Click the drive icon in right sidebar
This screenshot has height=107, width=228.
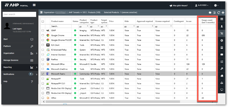pos(222,54)
